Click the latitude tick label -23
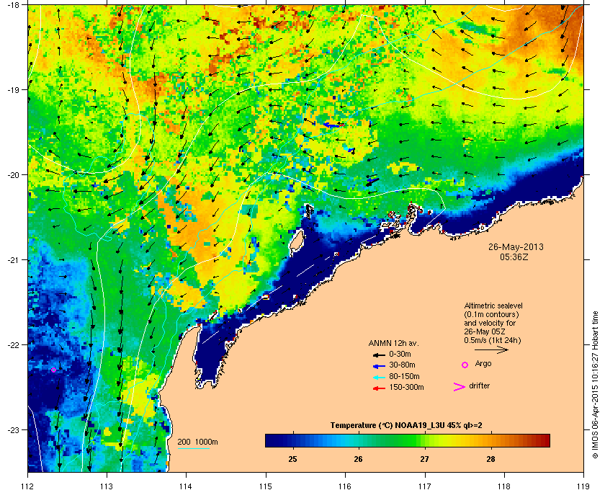The image size is (605, 490). [x=14, y=429]
